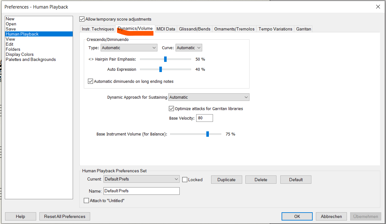386x224 pixels.
Task: Toggle Allow temporary score adjustments checkbox
Action: (x=82, y=19)
